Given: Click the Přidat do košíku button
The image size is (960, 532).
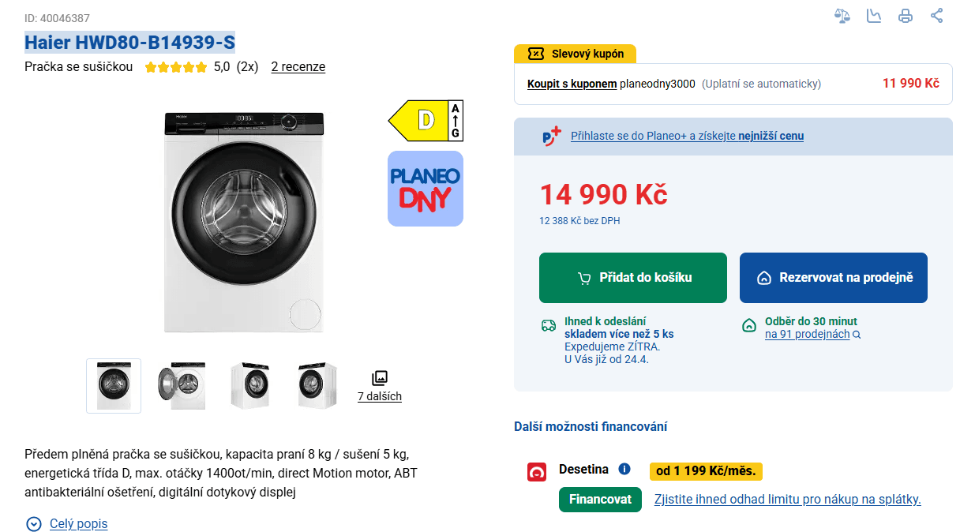Looking at the screenshot, I should [x=633, y=278].
